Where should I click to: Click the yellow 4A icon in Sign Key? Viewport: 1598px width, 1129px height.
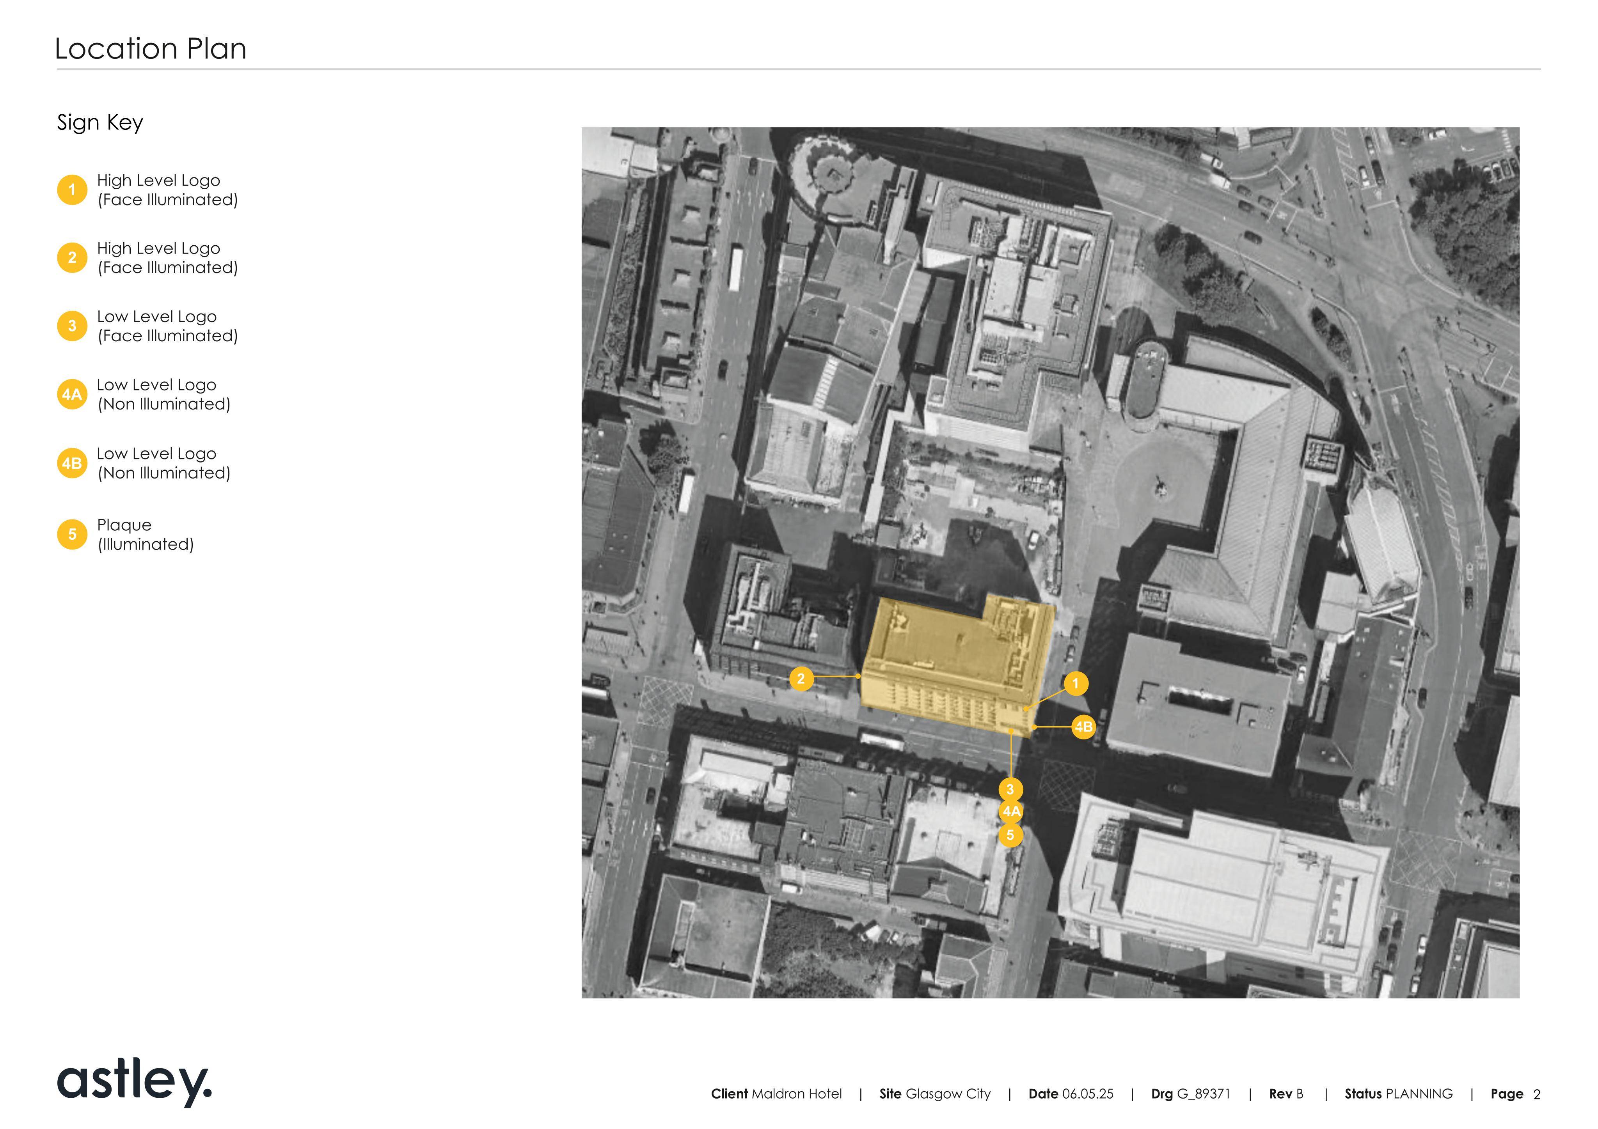point(72,394)
